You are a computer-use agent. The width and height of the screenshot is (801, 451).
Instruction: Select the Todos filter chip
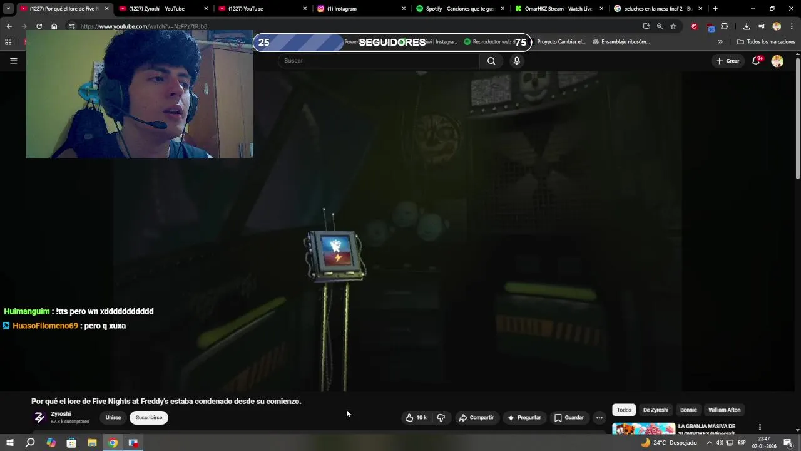coord(624,410)
